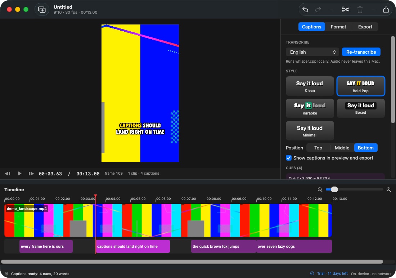Split clip with the scissors tool
Viewport: 396px width, 278px height.
pyautogui.click(x=345, y=10)
